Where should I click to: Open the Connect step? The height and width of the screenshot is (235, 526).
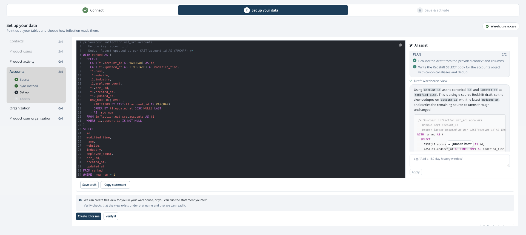pos(93,10)
